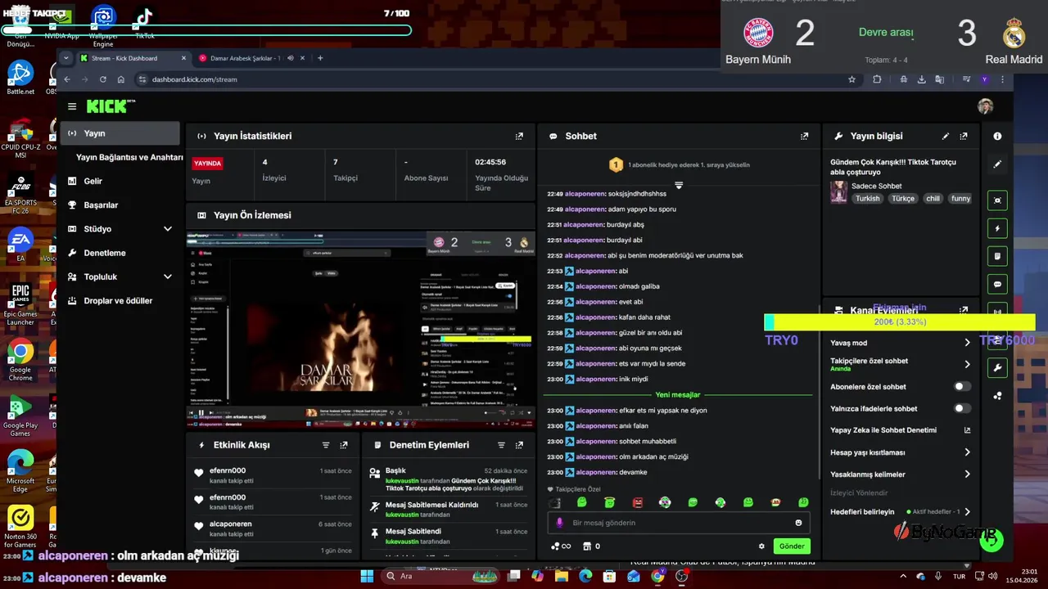Screen dimensions: 1048x589
Task: Open the shop icon beside zero count
Action: pos(586,546)
